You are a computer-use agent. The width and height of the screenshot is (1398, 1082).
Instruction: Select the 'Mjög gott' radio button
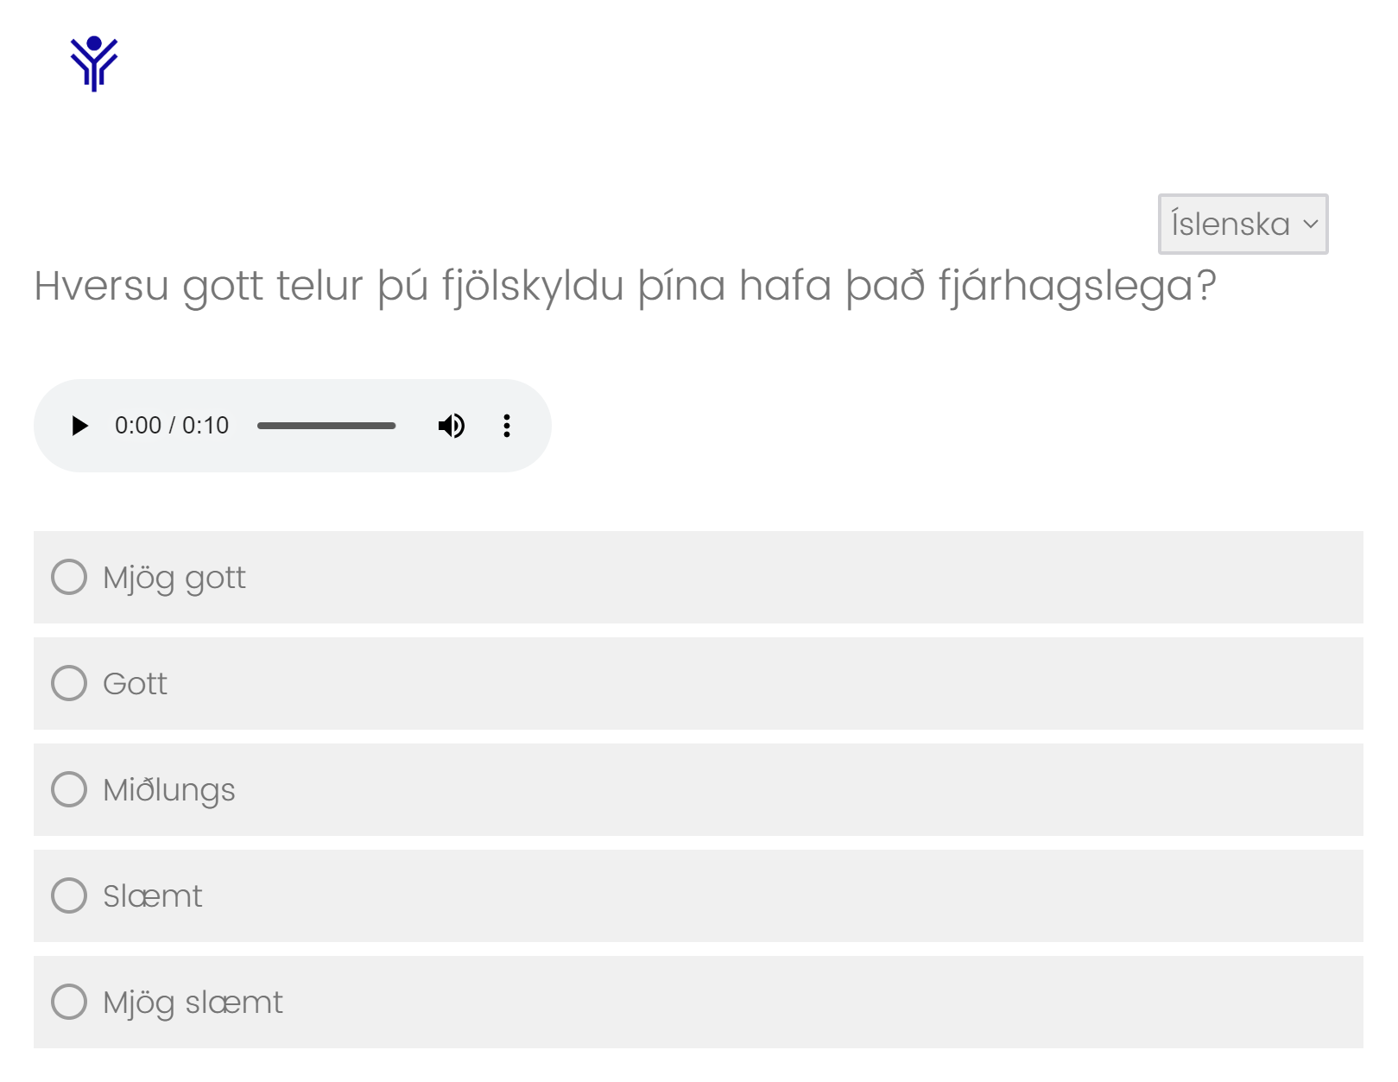[x=69, y=577]
